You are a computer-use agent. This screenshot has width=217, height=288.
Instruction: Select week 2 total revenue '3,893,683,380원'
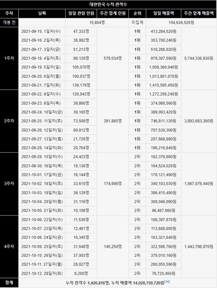pyautogui.click(x=199, y=121)
